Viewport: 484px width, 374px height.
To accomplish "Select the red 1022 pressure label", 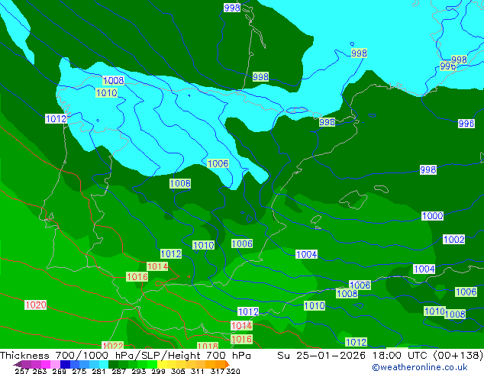I will click(x=112, y=346).
